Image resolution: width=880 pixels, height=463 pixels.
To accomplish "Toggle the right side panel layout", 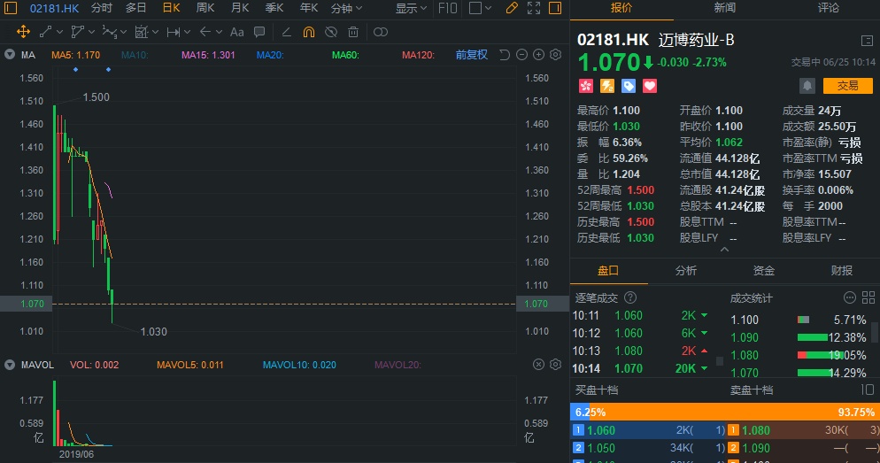I will [556, 8].
